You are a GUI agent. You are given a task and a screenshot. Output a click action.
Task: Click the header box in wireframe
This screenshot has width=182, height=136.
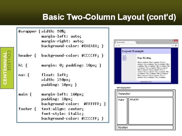(145, 94)
